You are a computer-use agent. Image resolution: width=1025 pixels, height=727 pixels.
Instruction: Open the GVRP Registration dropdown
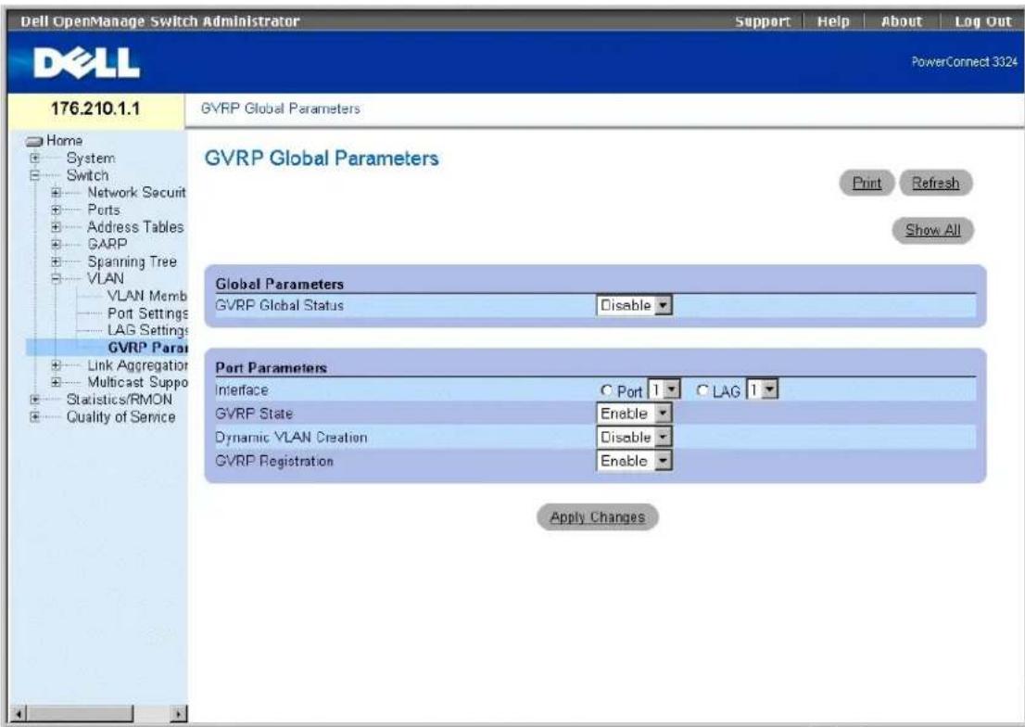coord(634,461)
